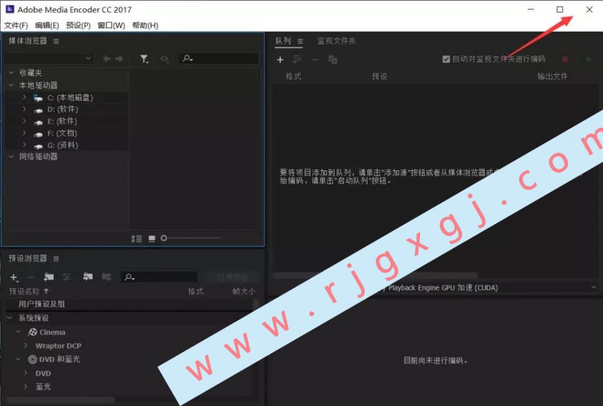Select the E: (软件) drive row

tap(67, 121)
